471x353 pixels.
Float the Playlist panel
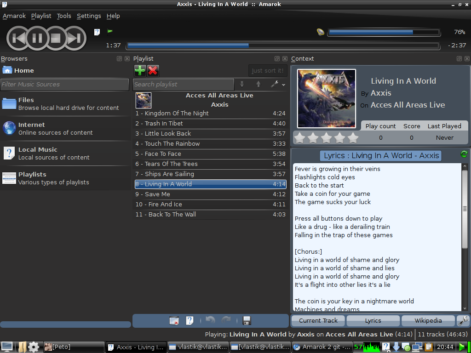point(277,59)
